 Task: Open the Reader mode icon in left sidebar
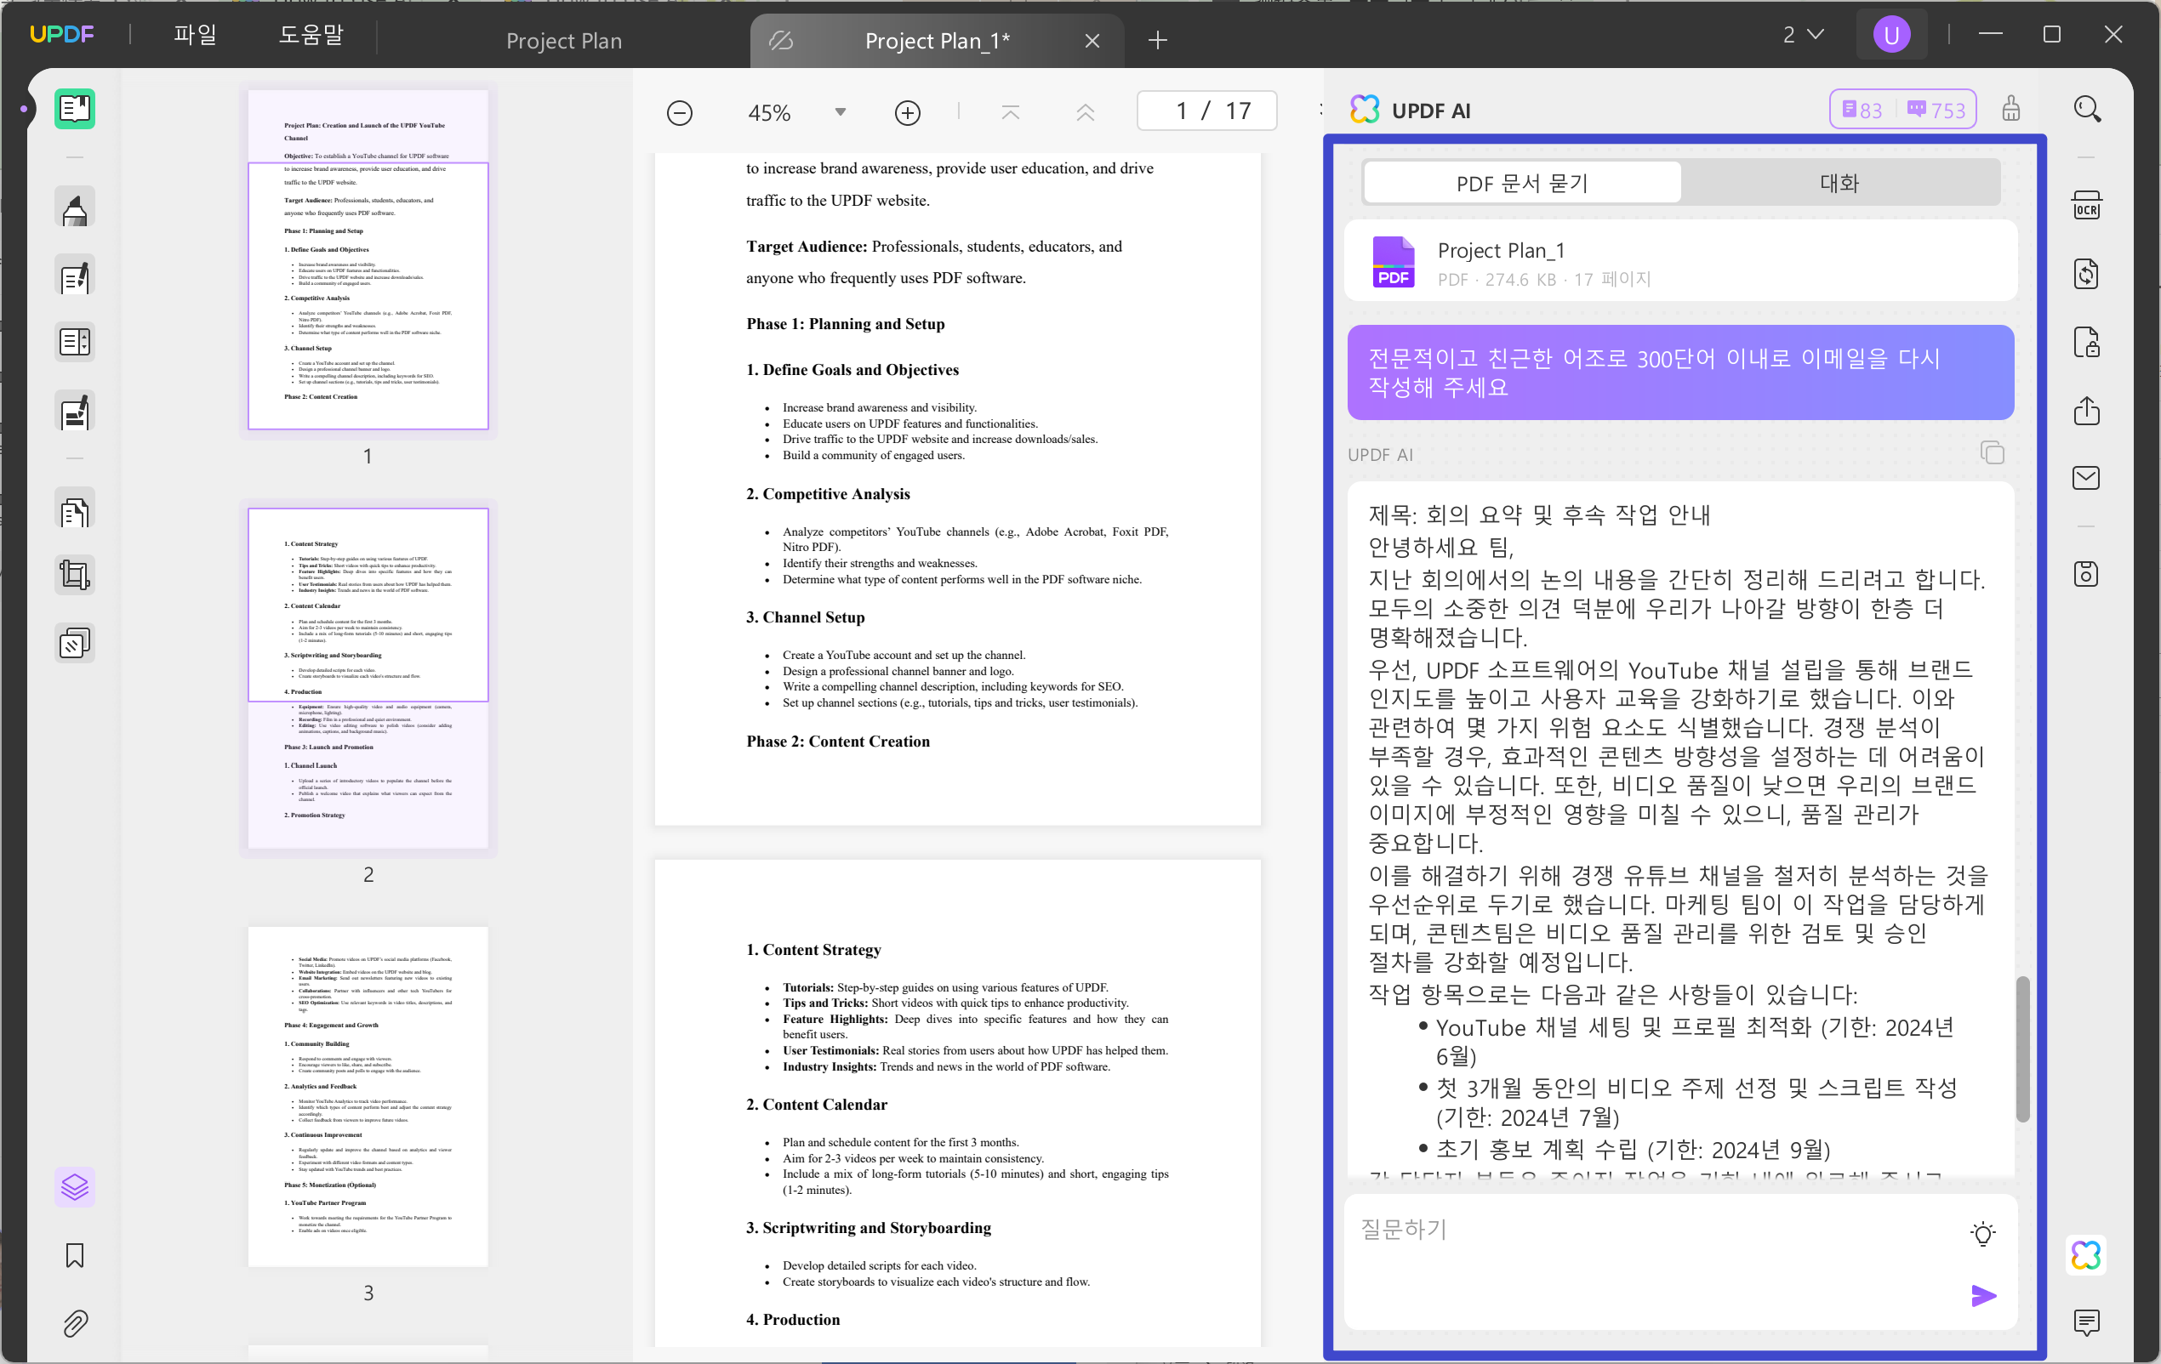coord(75,110)
